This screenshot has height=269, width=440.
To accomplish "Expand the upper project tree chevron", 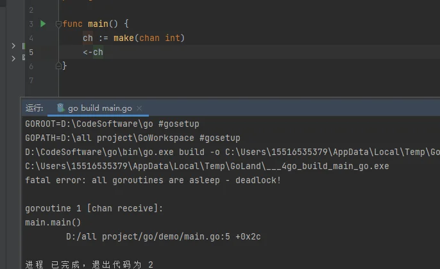I will (13, 46).
